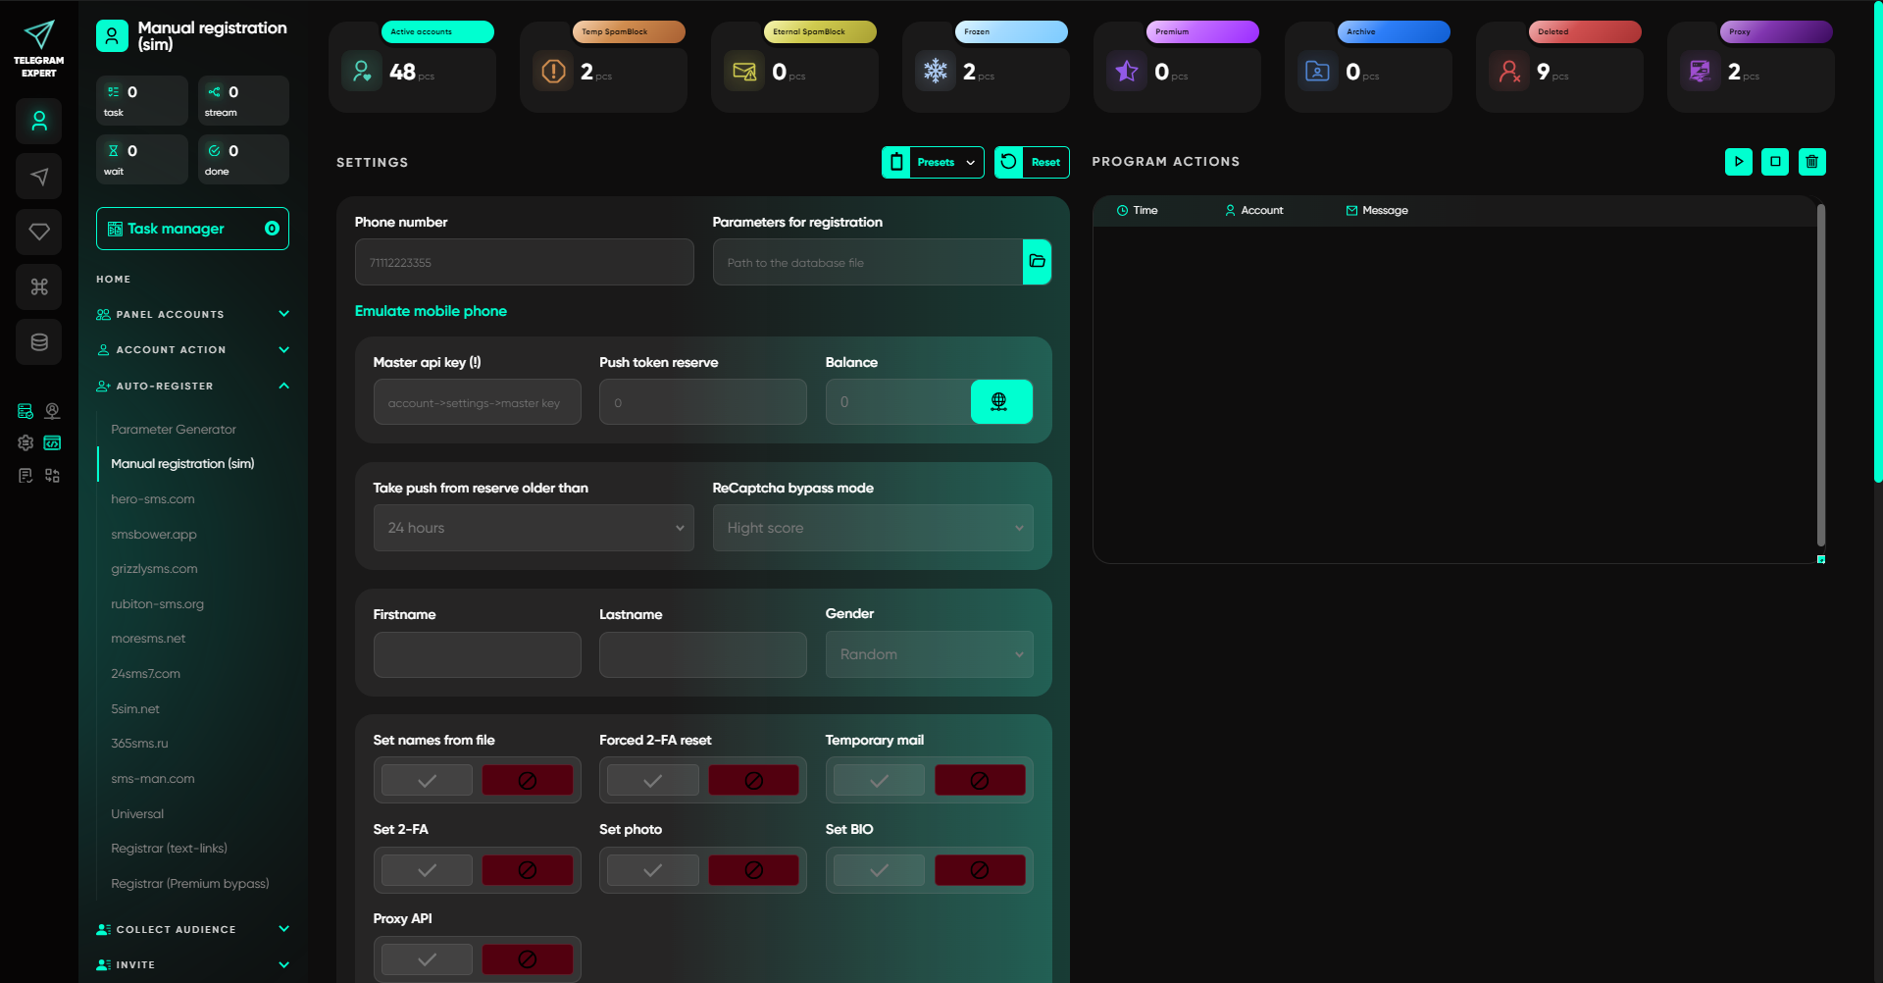Open the Presets dropdown
This screenshot has height=983, width=1883.
tap(933, 162)
